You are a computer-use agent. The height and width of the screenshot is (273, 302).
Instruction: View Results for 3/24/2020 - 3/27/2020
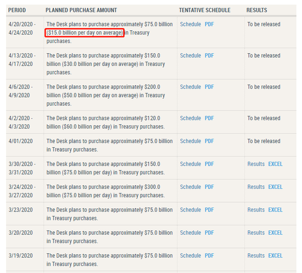(x=256, y=187)
